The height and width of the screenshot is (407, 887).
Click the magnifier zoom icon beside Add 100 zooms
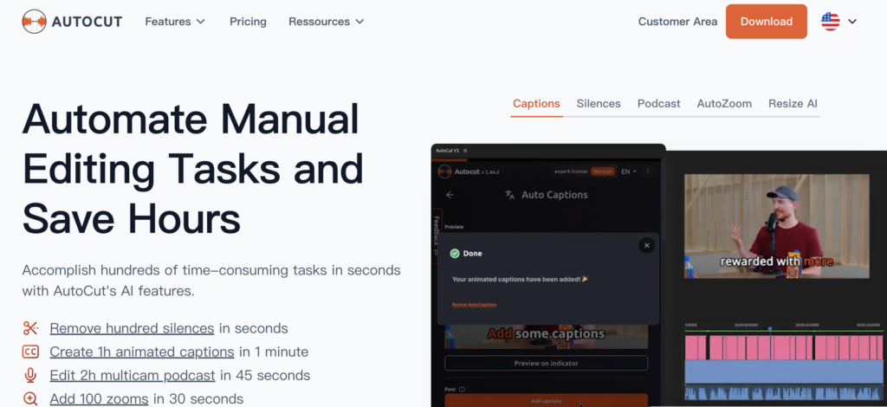tap(30, 399)
